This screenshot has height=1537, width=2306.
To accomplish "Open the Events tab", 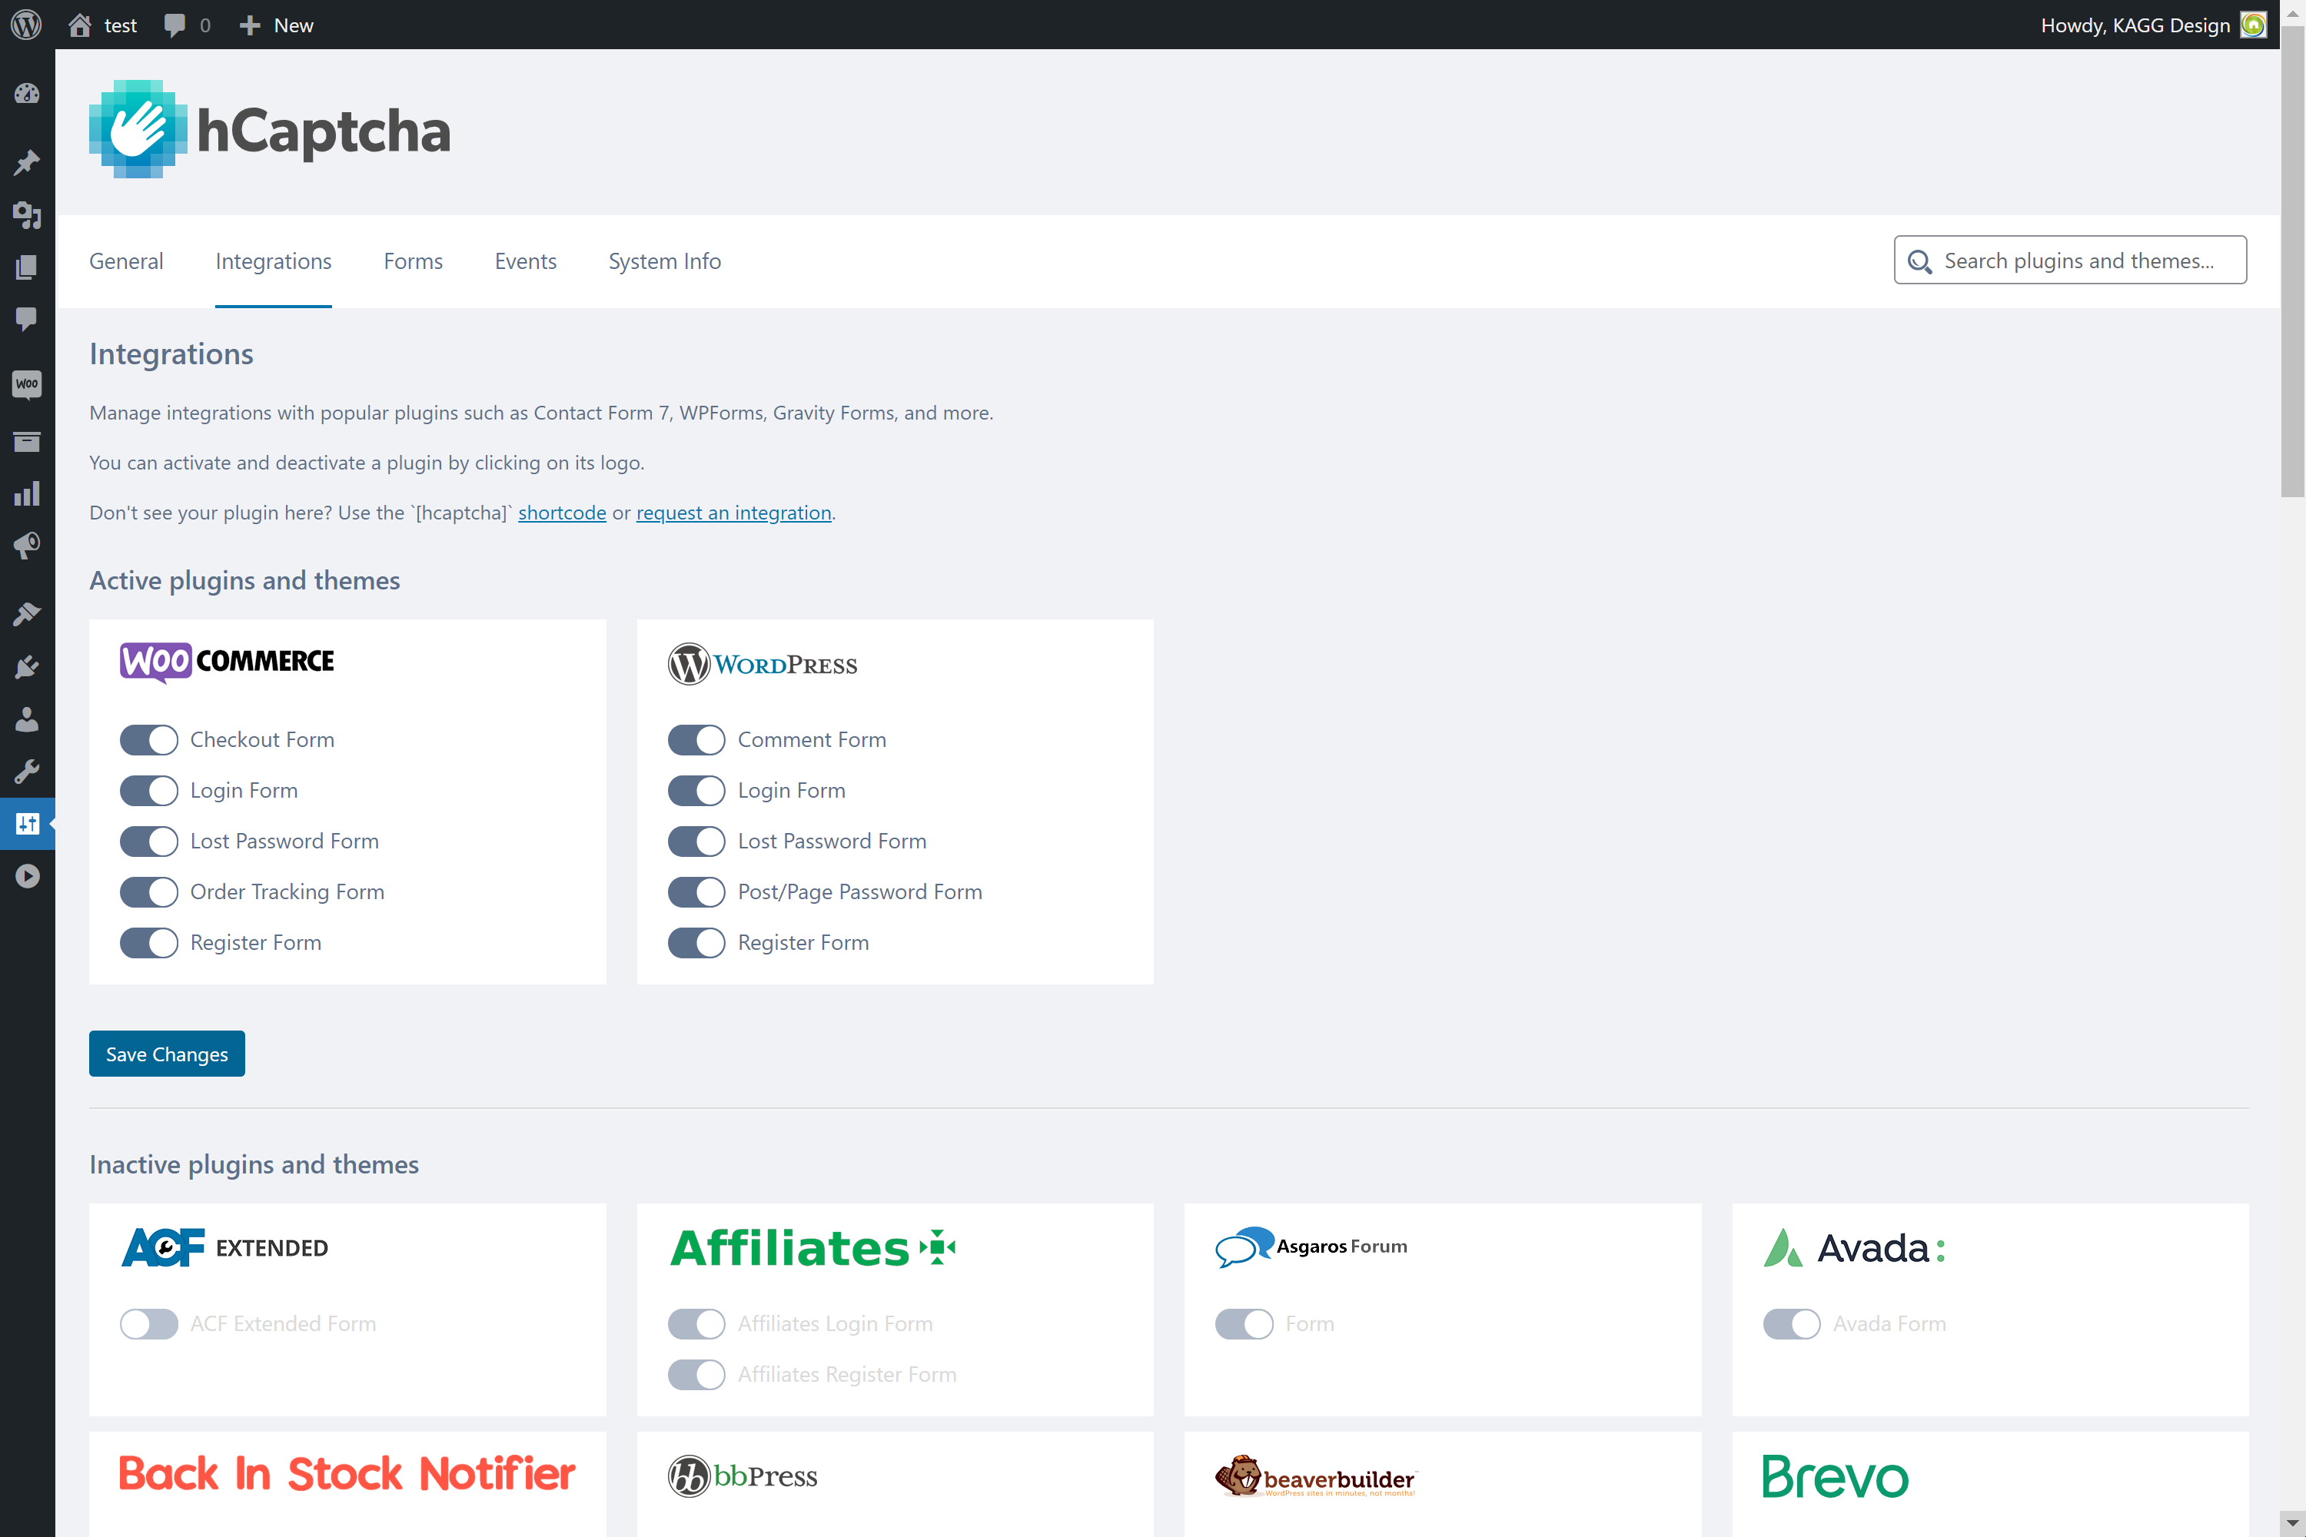I will click(x=525, y=261).
